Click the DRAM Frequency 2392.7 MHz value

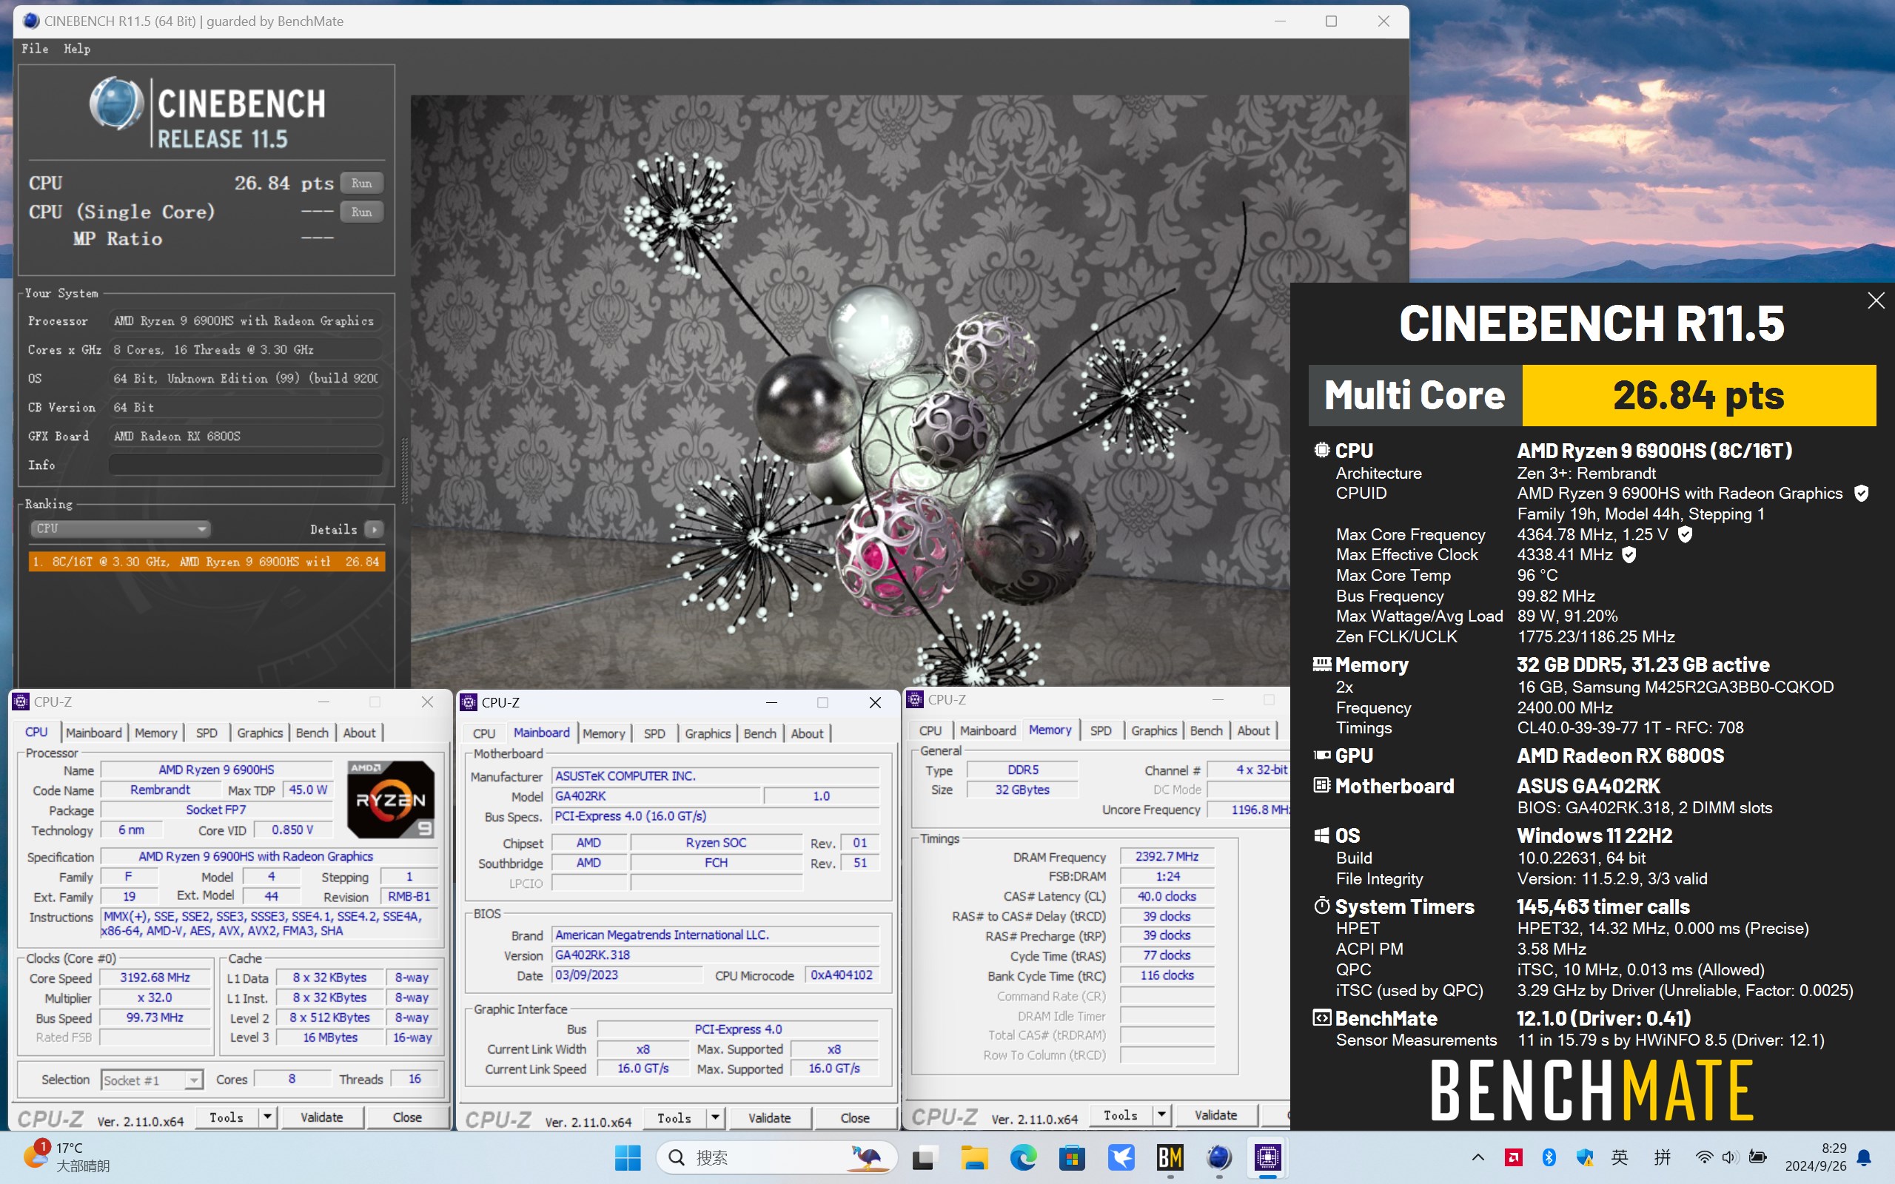coord(1167,857)
